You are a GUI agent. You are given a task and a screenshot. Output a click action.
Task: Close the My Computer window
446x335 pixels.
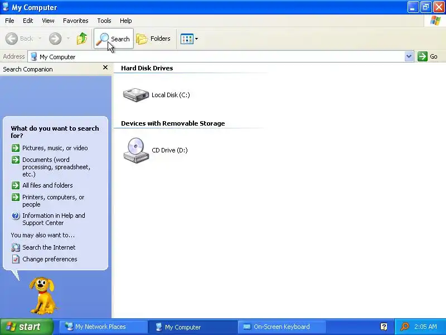point(439,7)
